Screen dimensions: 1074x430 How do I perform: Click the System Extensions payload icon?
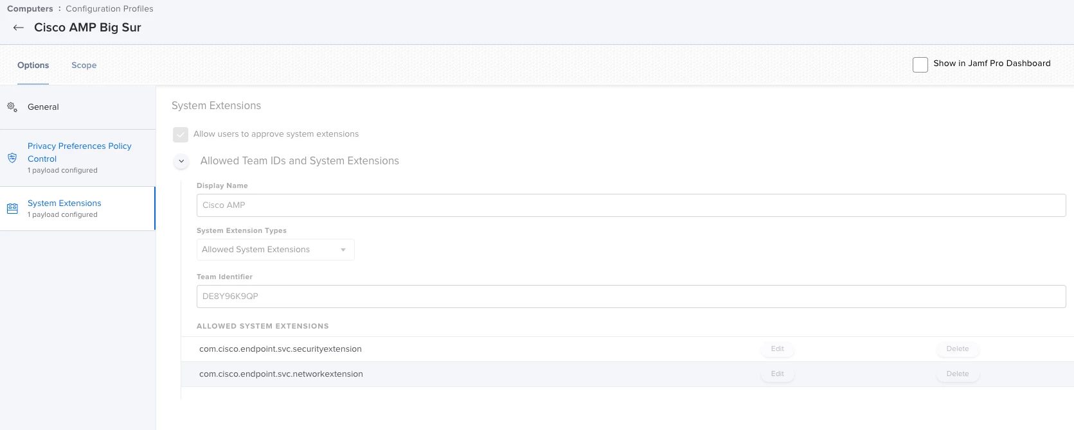[x=12, y=209]
